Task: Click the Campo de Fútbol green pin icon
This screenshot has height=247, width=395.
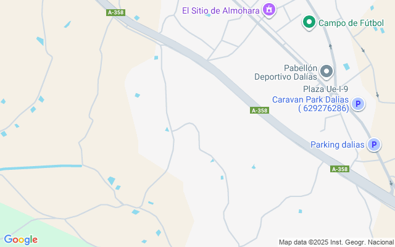Action: [x=309, y=23]
